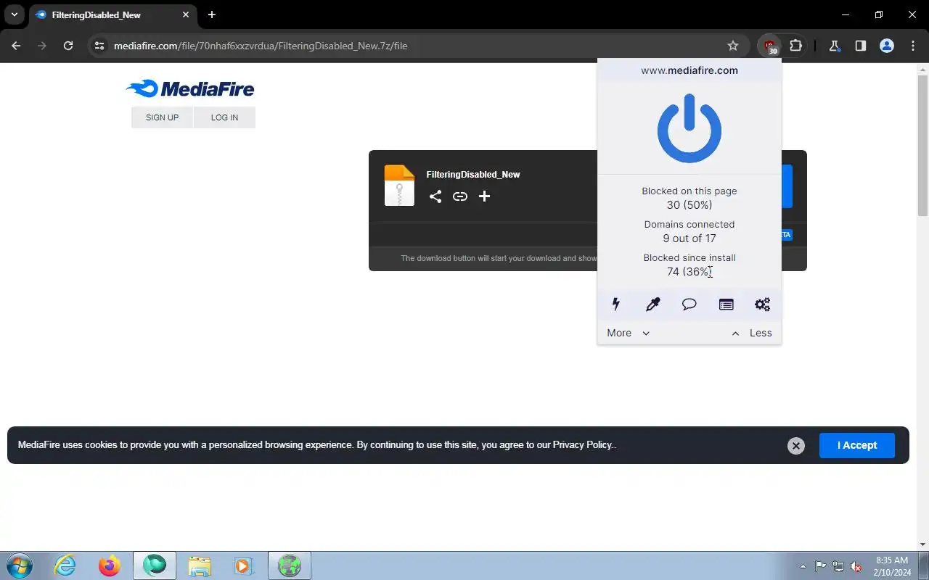Toggle the browser side panel

[x=860, y=46]
